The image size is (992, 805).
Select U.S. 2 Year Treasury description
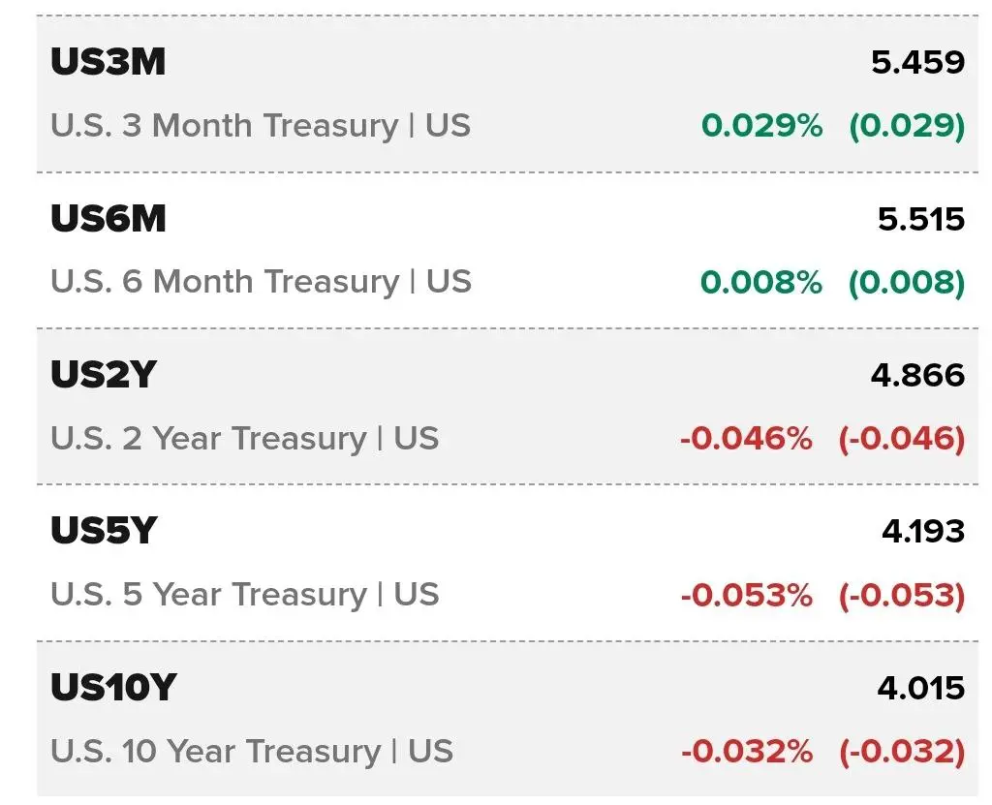pyautogui.click(x=245, y=439)
